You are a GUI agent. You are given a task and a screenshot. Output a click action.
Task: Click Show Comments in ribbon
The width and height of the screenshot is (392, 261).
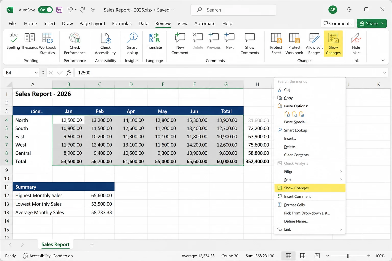pyautogui.click(x=250, y=44)
